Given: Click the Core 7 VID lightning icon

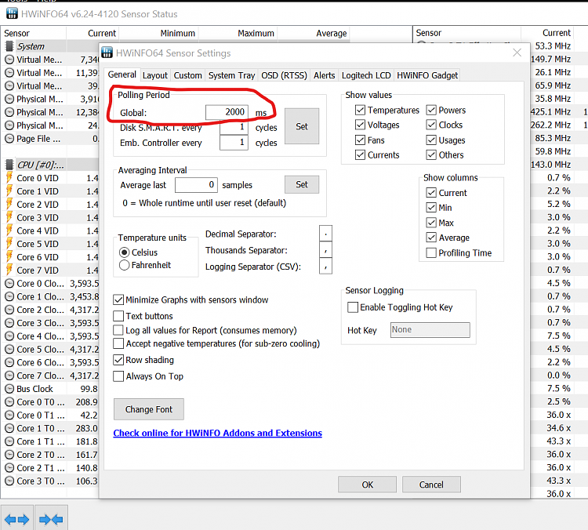Looking at the screenshot, I should pos(9,270).
